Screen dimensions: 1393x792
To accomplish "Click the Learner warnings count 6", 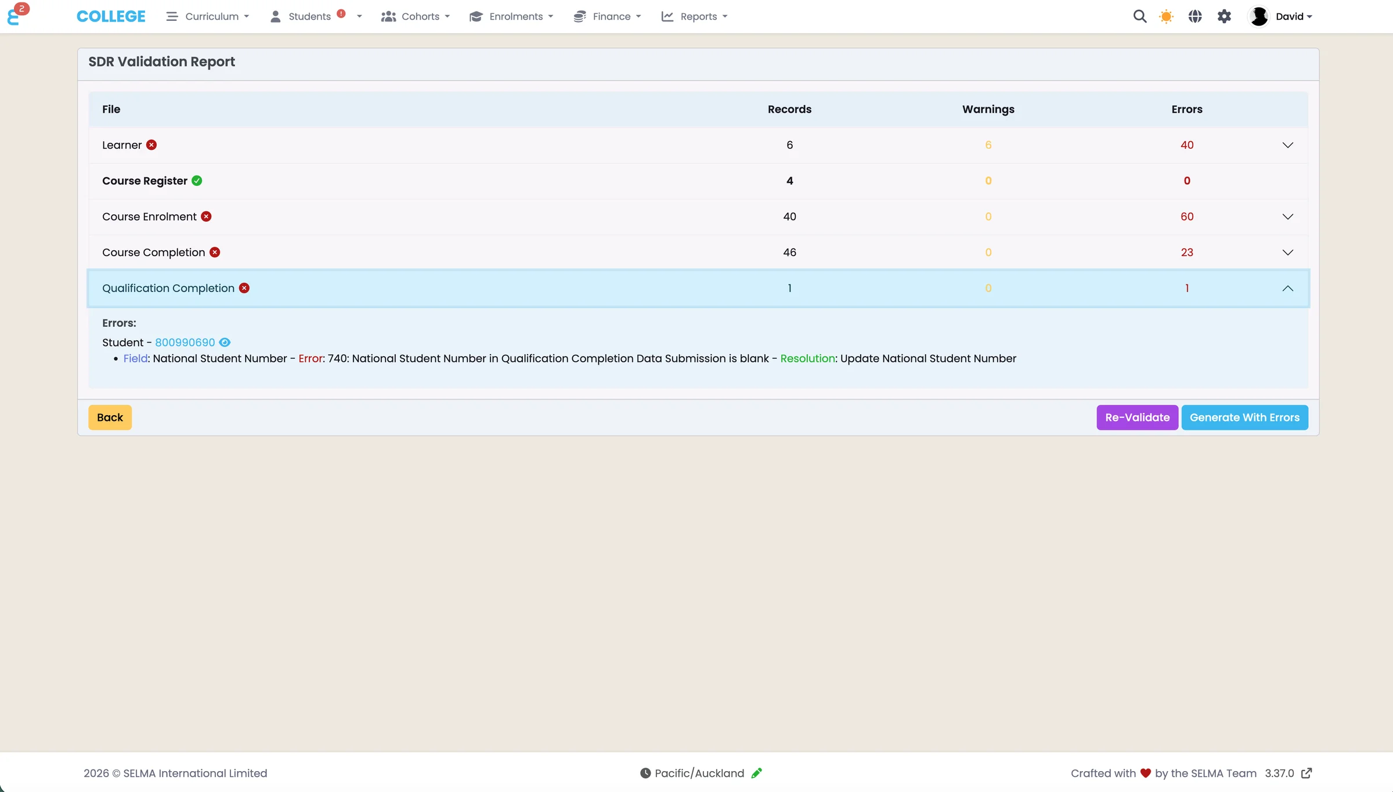I will [x=988, y=145].
